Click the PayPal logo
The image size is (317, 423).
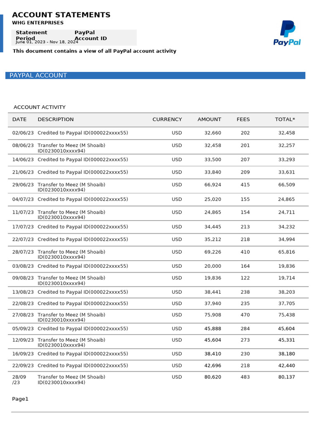point(287,33)
